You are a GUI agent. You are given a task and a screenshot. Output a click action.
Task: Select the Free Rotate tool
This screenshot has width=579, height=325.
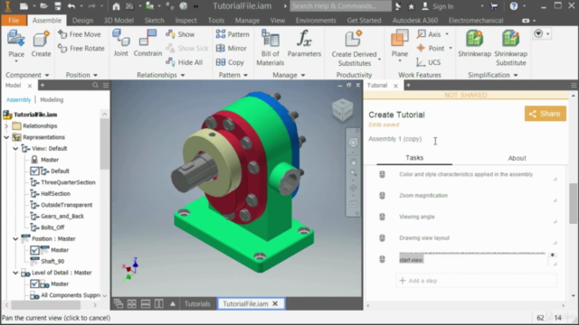(81, 48)
